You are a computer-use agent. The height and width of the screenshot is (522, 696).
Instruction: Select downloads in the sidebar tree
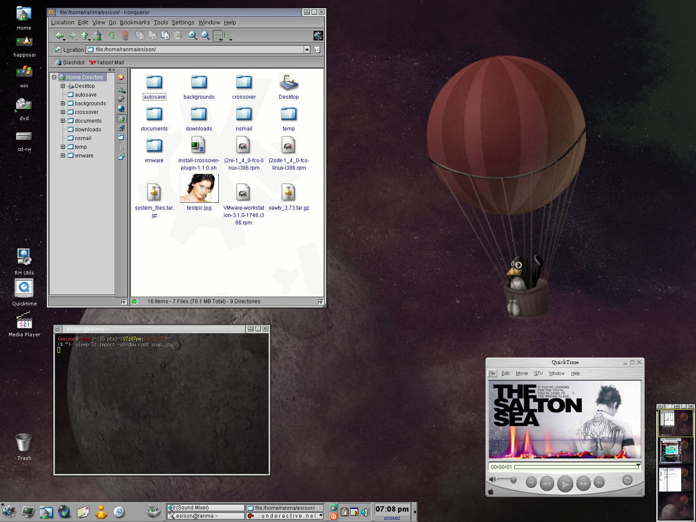pos(87,130)
